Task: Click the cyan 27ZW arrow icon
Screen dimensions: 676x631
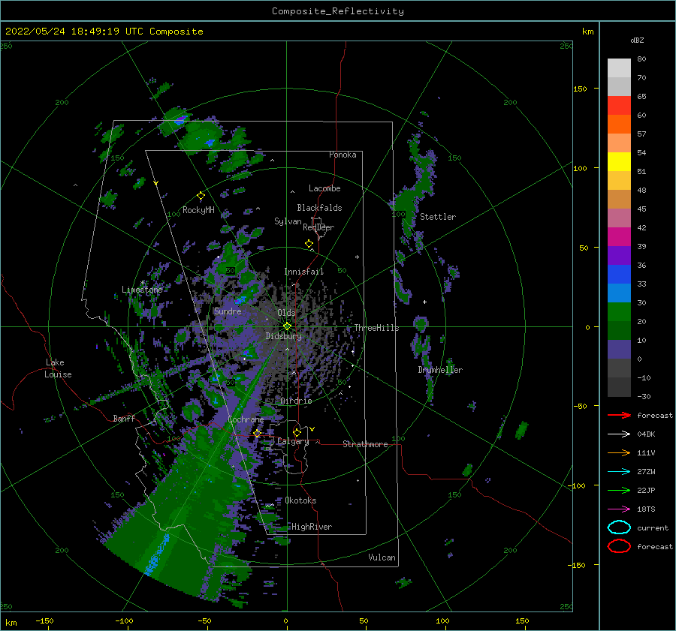Action: tap(619, 472)
